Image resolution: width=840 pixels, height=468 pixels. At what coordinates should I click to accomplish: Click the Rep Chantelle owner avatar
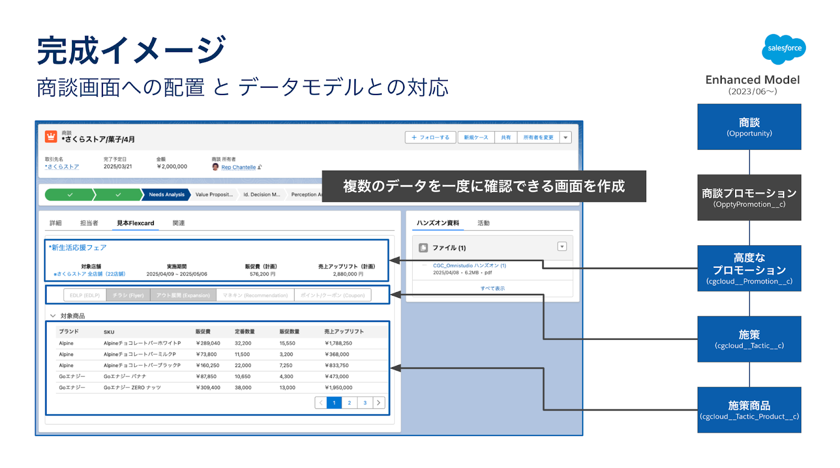tap(215, 167)
